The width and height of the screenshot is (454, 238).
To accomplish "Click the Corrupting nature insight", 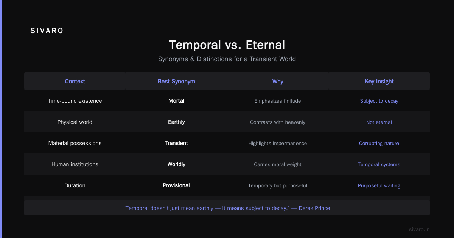I will click(379, 143).
